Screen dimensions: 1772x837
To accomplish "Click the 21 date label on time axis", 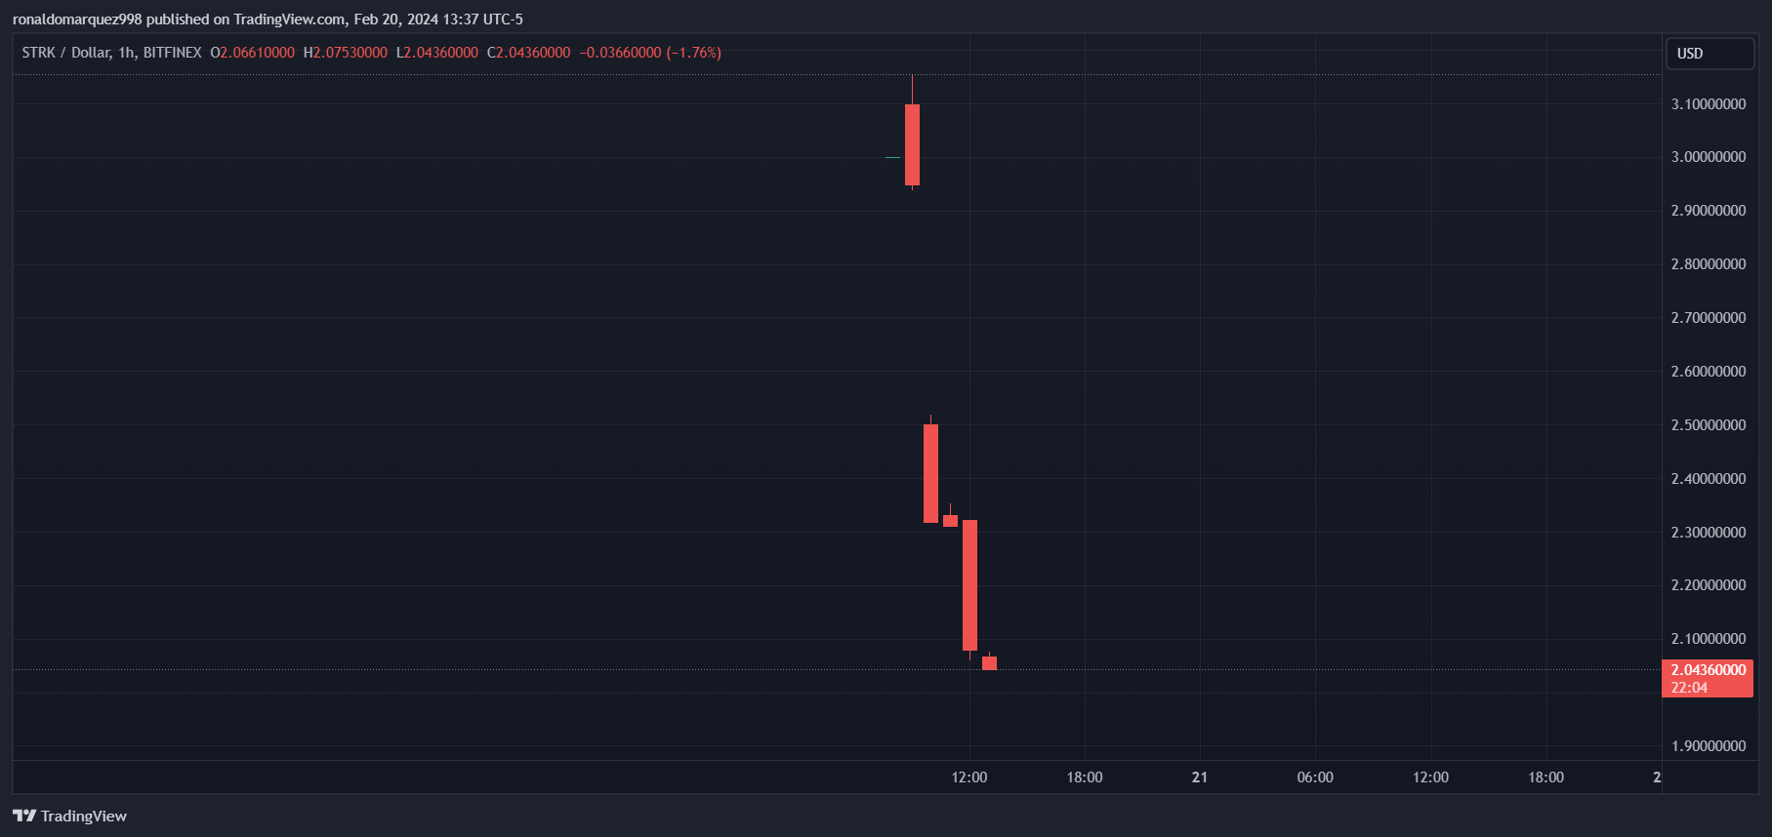I will [x=1200, y=777].
